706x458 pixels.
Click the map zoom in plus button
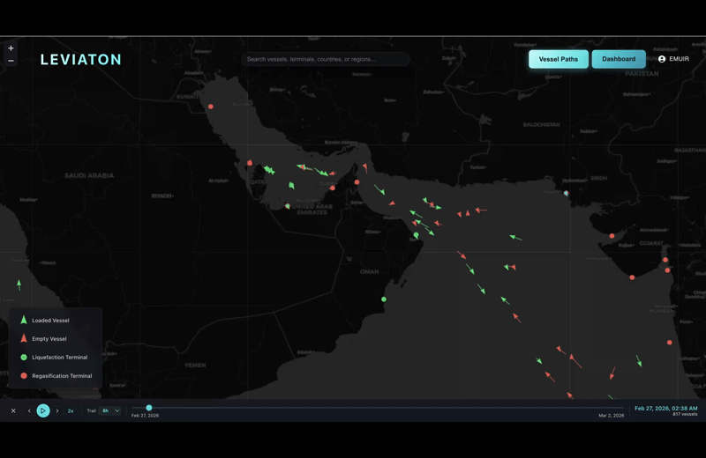(x=11, y=48)
